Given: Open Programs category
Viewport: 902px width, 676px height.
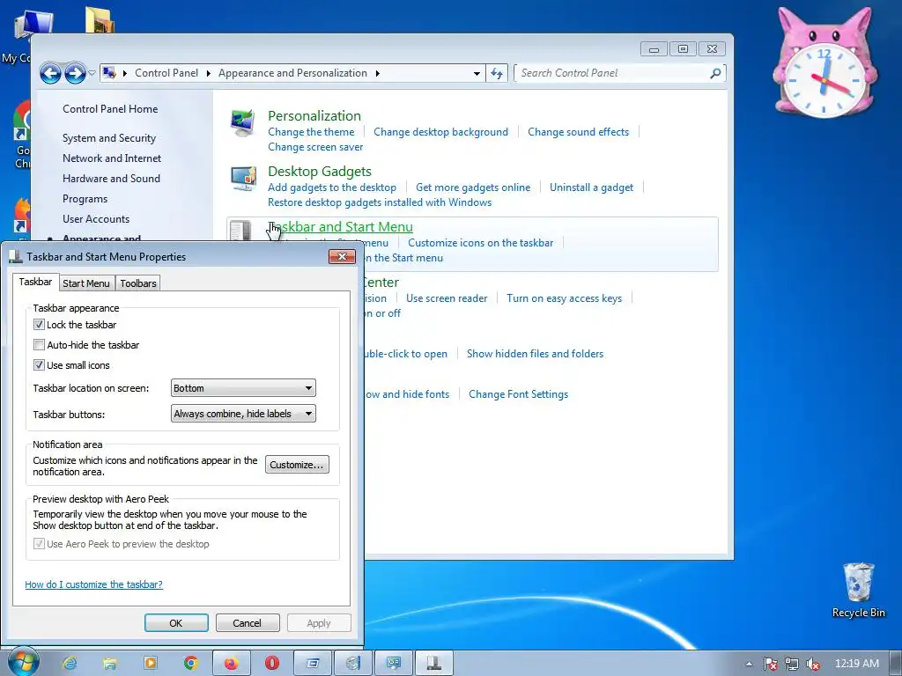Looking at the screenshot, I should click(85, 199).
